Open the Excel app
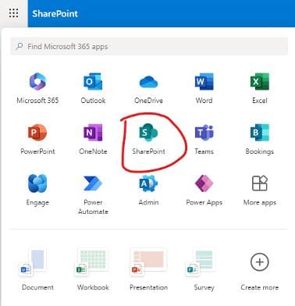 [x=260, y=88]
